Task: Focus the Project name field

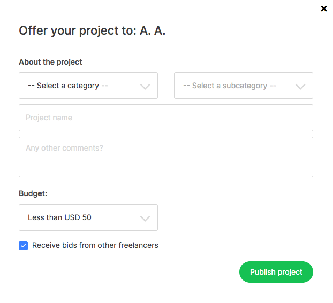Action: tap(166, 118)
